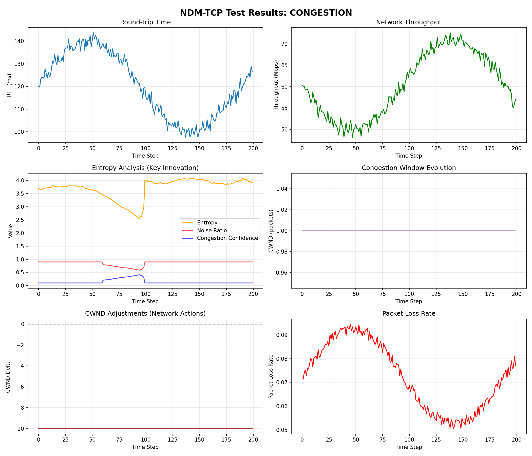Click CWND Adjustments (Network Actions) title

(145, 314)
